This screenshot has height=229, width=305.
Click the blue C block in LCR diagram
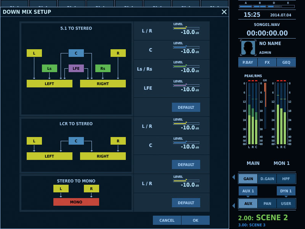click(76, 141)
